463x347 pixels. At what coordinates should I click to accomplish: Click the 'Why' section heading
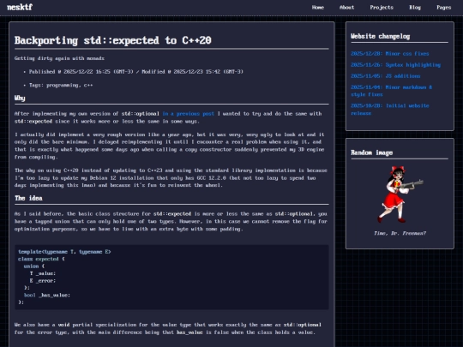(20, 98)
